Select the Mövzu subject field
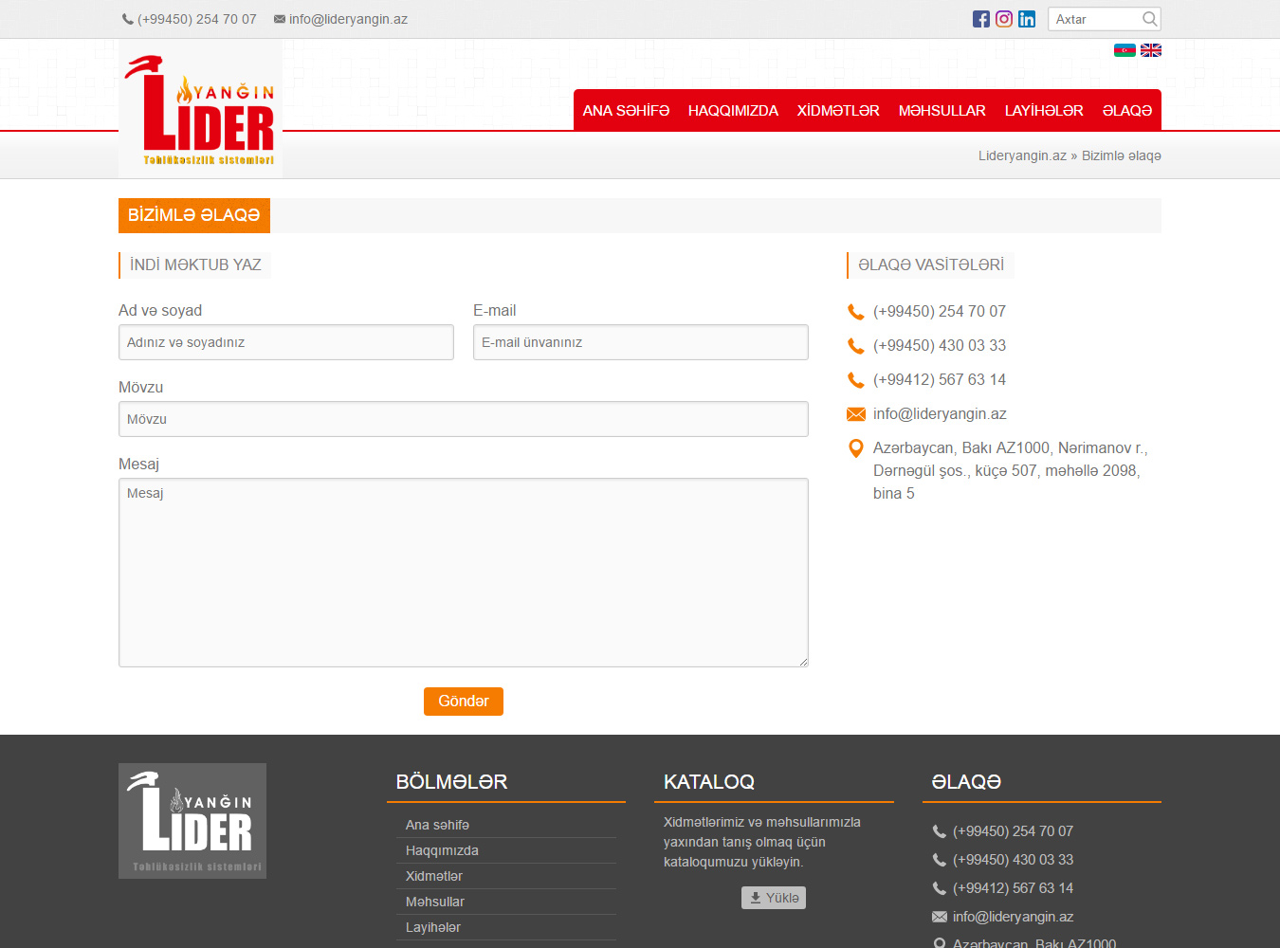The image size is (1280, 948). click(x=464, y=419)
